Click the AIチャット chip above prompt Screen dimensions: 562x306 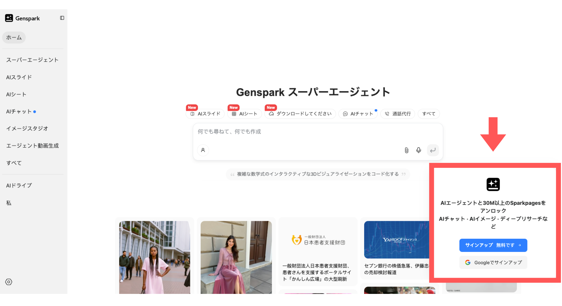pos(358,114)
